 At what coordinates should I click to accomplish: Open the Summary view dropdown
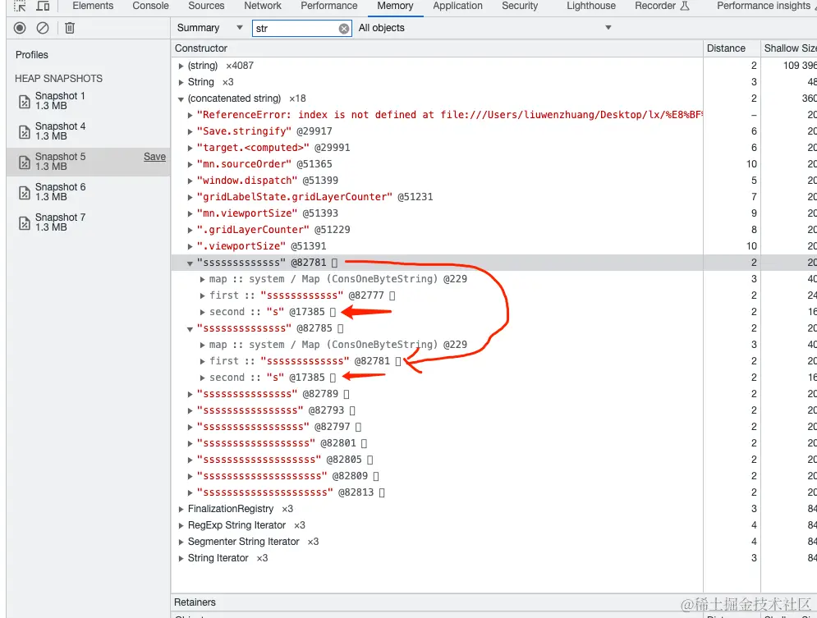click(x=209, y=28)
